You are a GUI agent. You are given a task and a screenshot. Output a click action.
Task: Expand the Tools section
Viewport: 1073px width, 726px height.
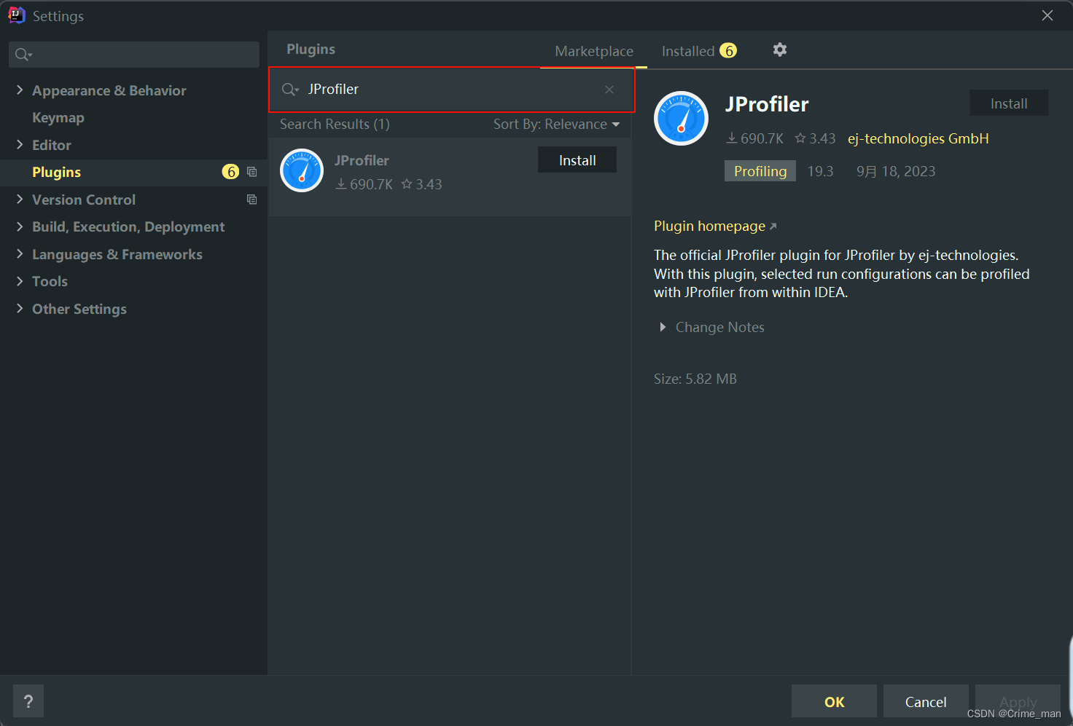(x=20, y=281)
